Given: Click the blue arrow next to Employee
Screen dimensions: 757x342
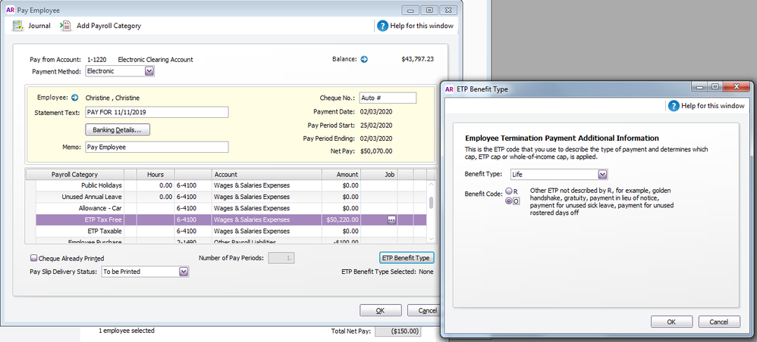Looking at the screenshot, I should (75, 98).
